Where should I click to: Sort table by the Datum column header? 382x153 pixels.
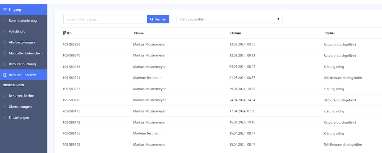pos(236,33)
